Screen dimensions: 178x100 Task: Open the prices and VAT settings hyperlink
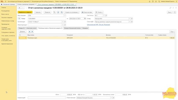(98, 25)
